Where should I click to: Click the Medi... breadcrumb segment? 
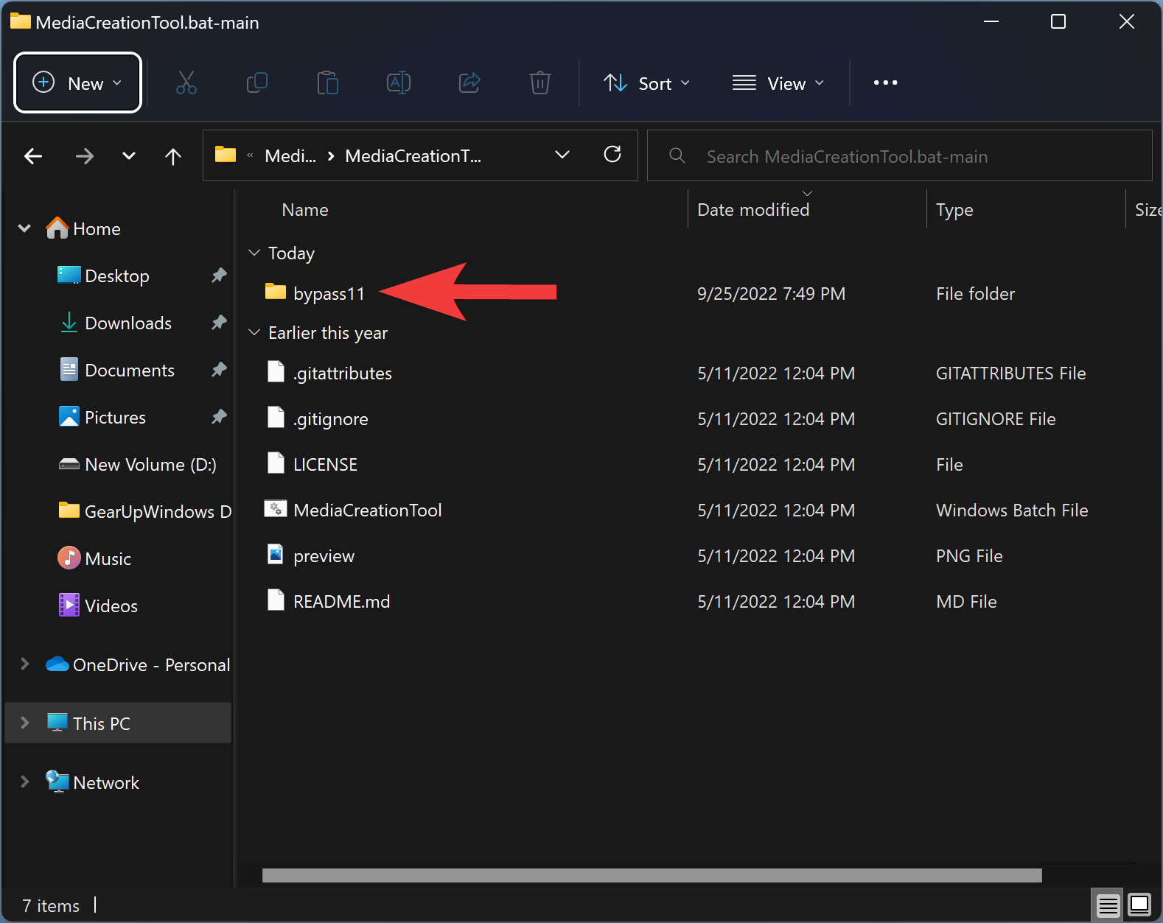tap(290, 156)
